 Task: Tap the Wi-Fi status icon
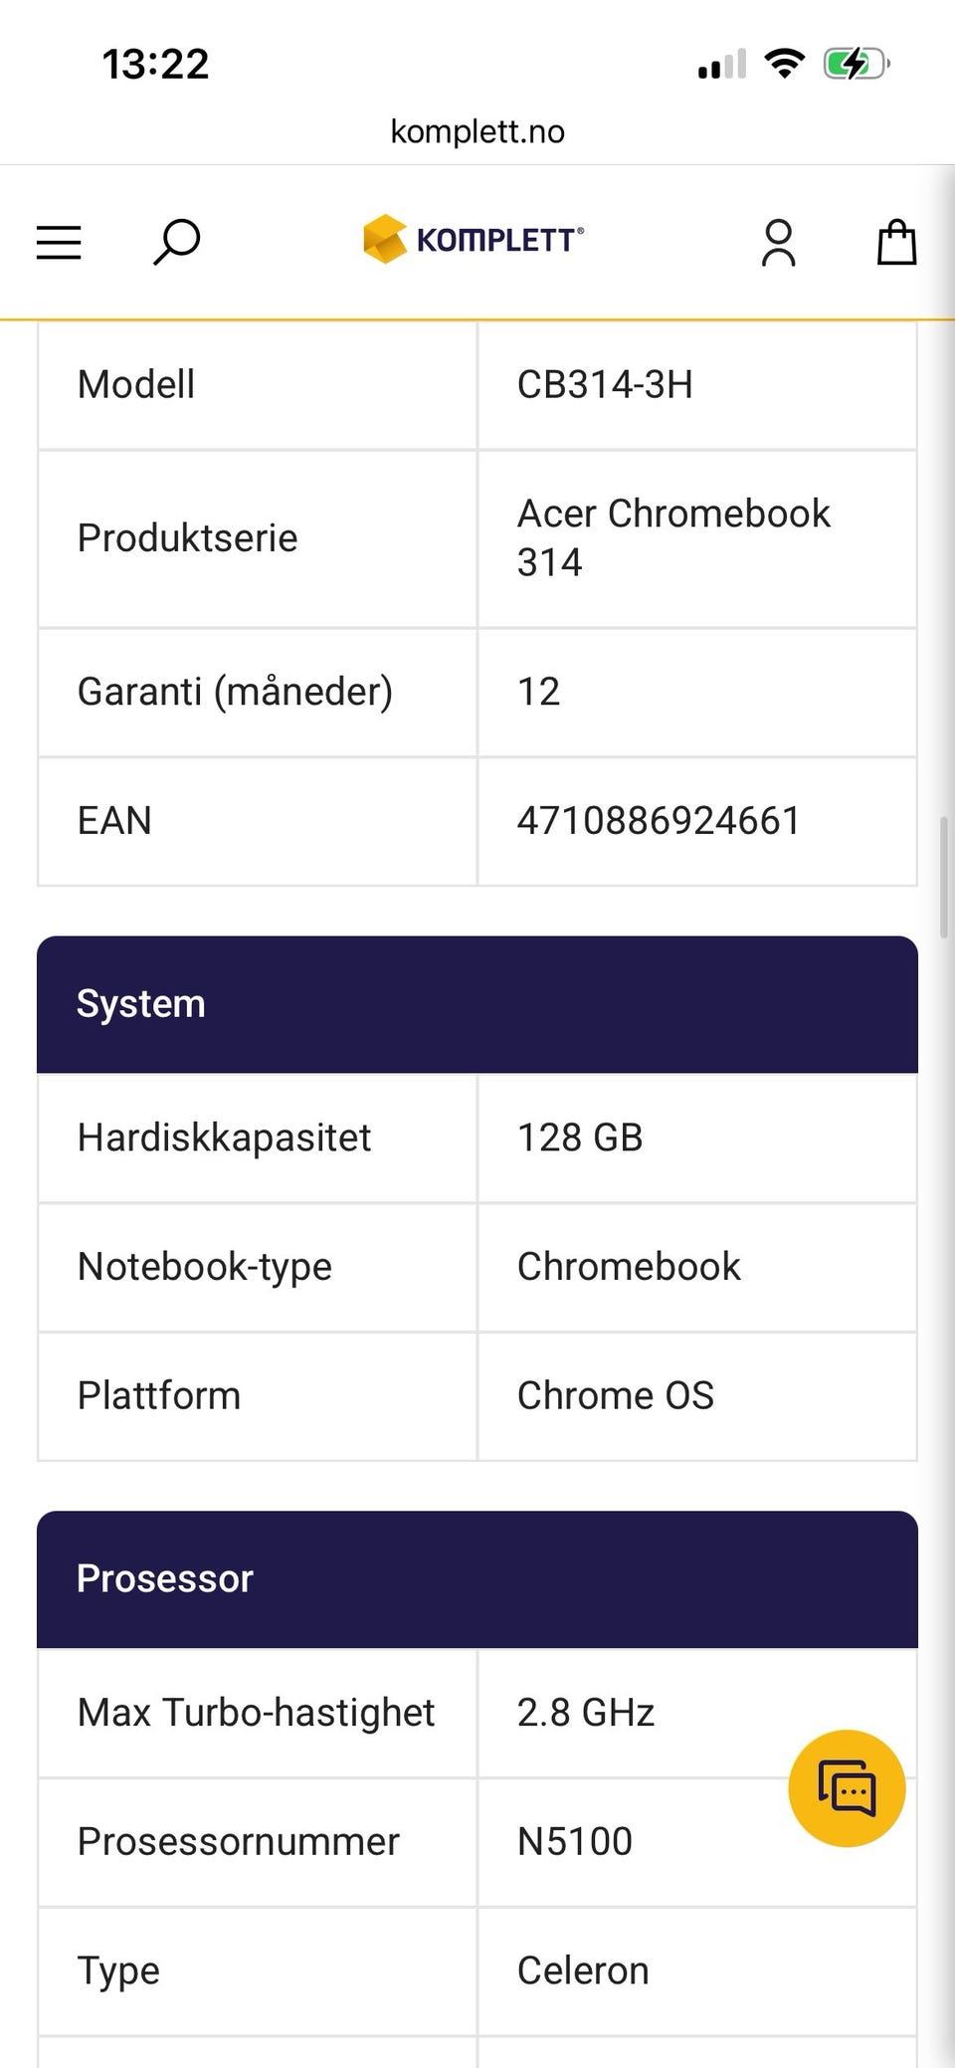coord(784,64)
